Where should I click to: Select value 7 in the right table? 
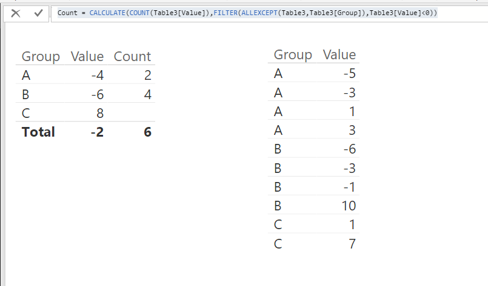[x=352, y=244]
